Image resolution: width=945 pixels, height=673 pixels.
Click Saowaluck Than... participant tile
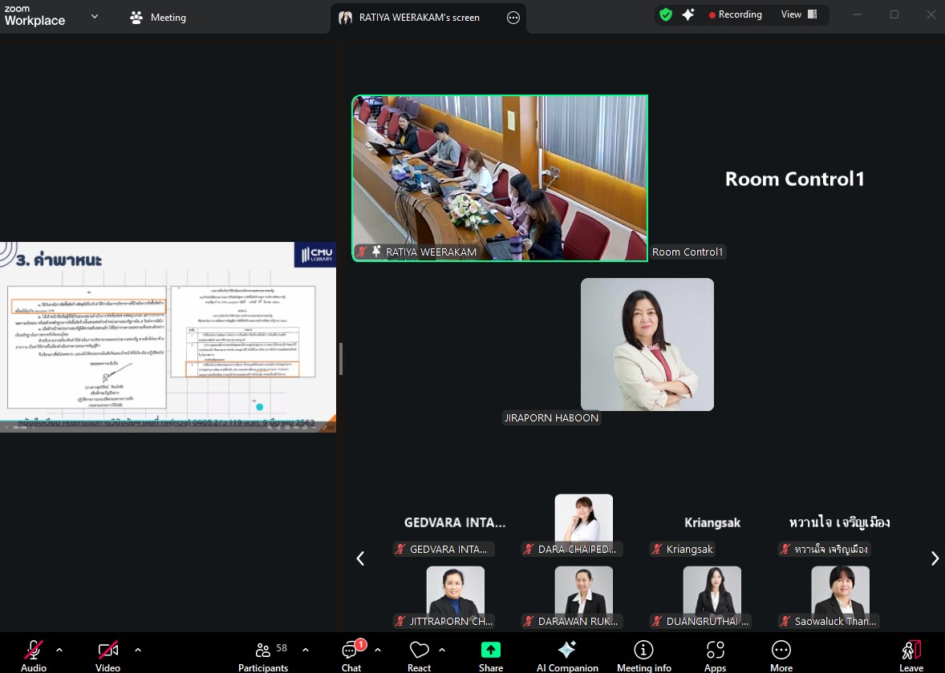pos(840,597)
